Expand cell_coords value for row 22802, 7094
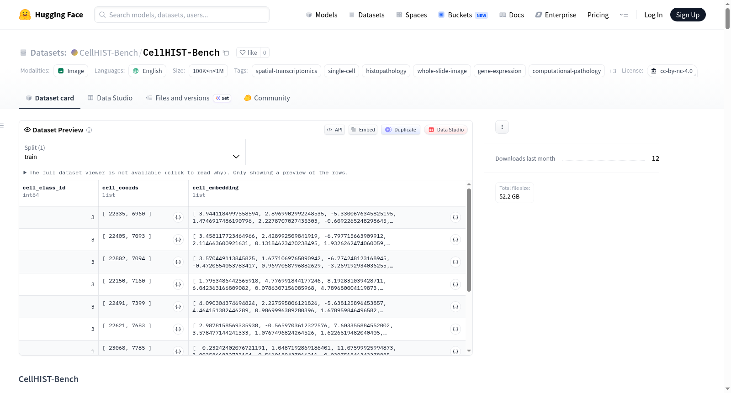 (178, 262)
